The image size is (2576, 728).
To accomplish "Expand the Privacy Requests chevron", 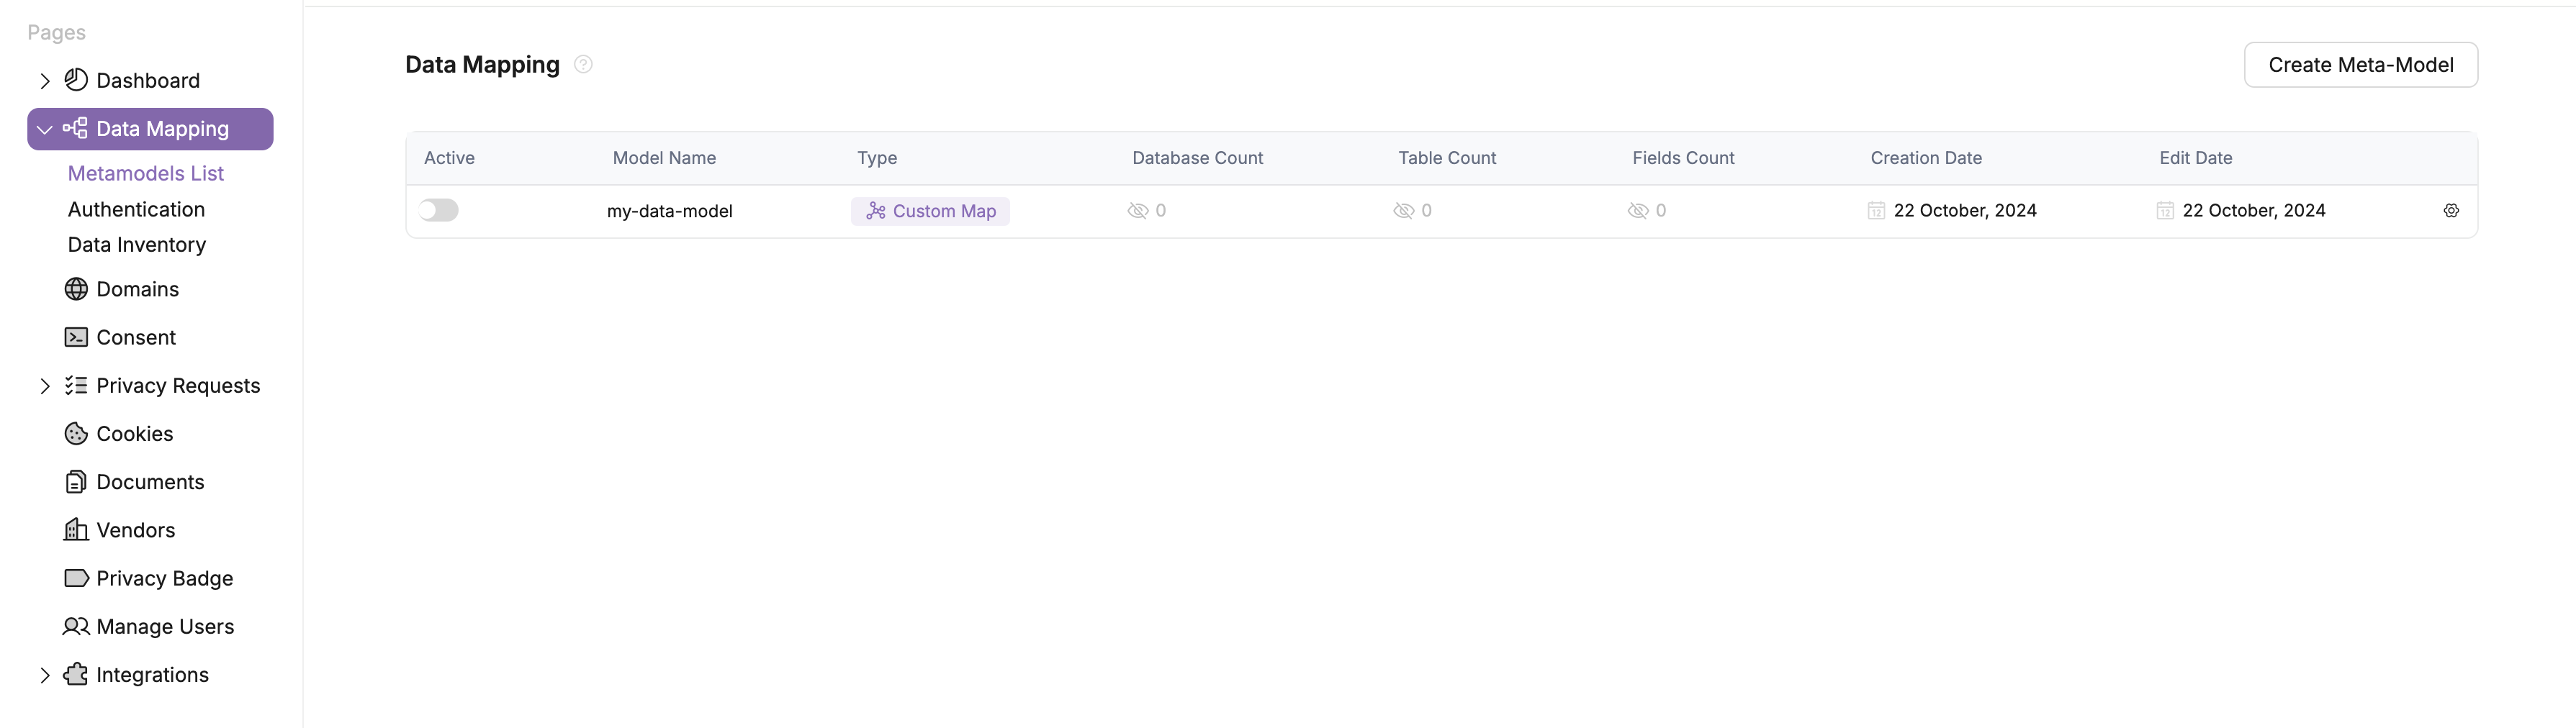I will click(x=45, y=386).
